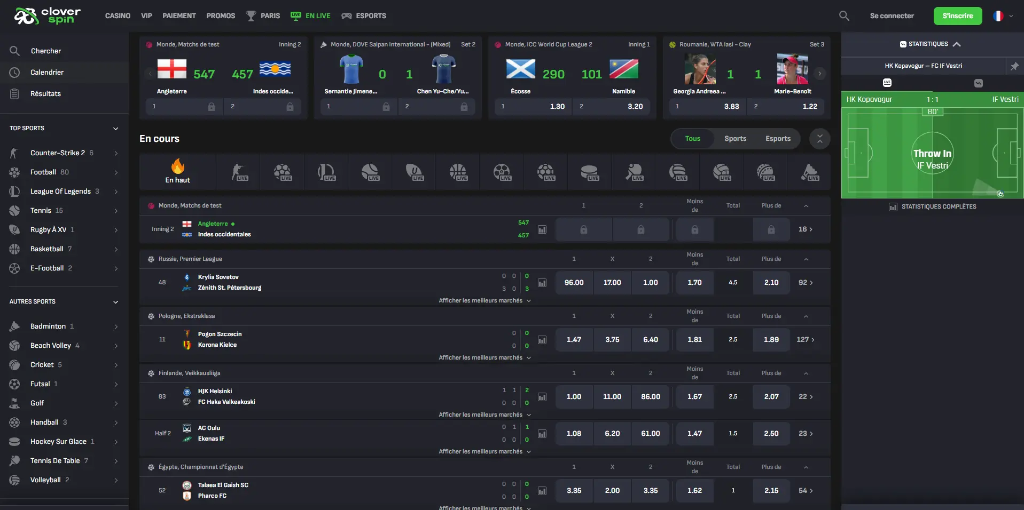Filter live events by Counter-Strike shooter icon
The image size is (1024, 510).
pos(239,172)
